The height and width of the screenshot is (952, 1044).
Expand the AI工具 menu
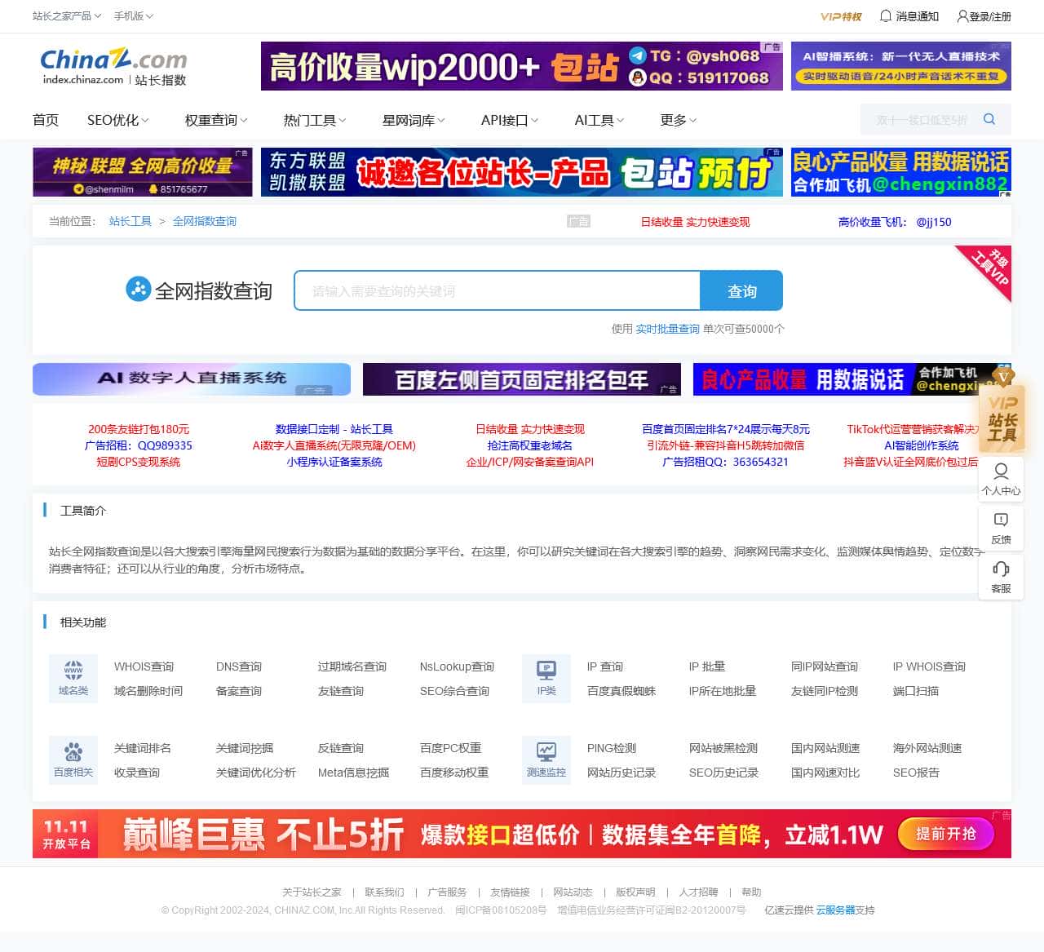(599, 120)
